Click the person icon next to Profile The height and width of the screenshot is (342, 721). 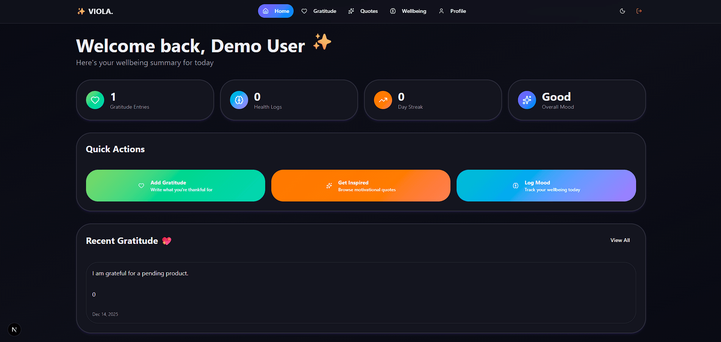tap(441, 11)
